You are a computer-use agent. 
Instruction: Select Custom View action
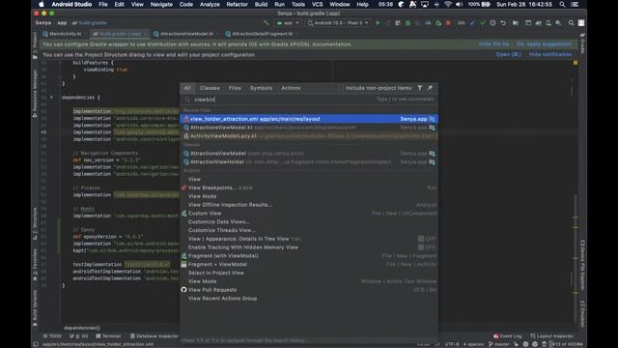point(309,213)
